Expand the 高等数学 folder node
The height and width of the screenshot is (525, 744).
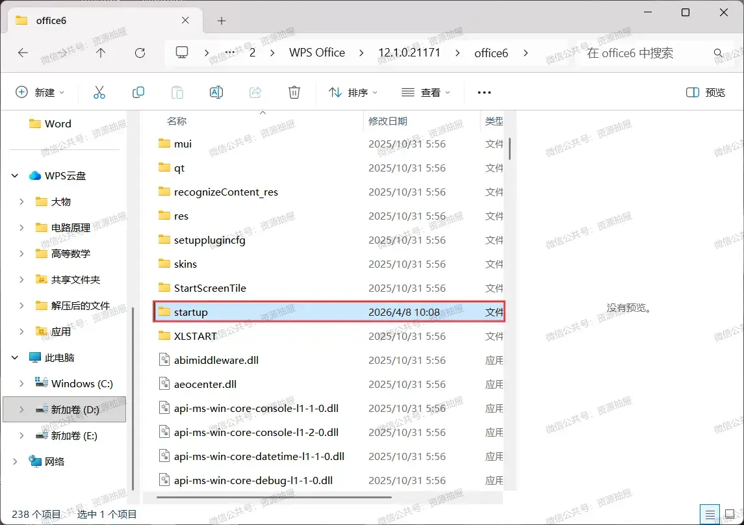(21, 253)
